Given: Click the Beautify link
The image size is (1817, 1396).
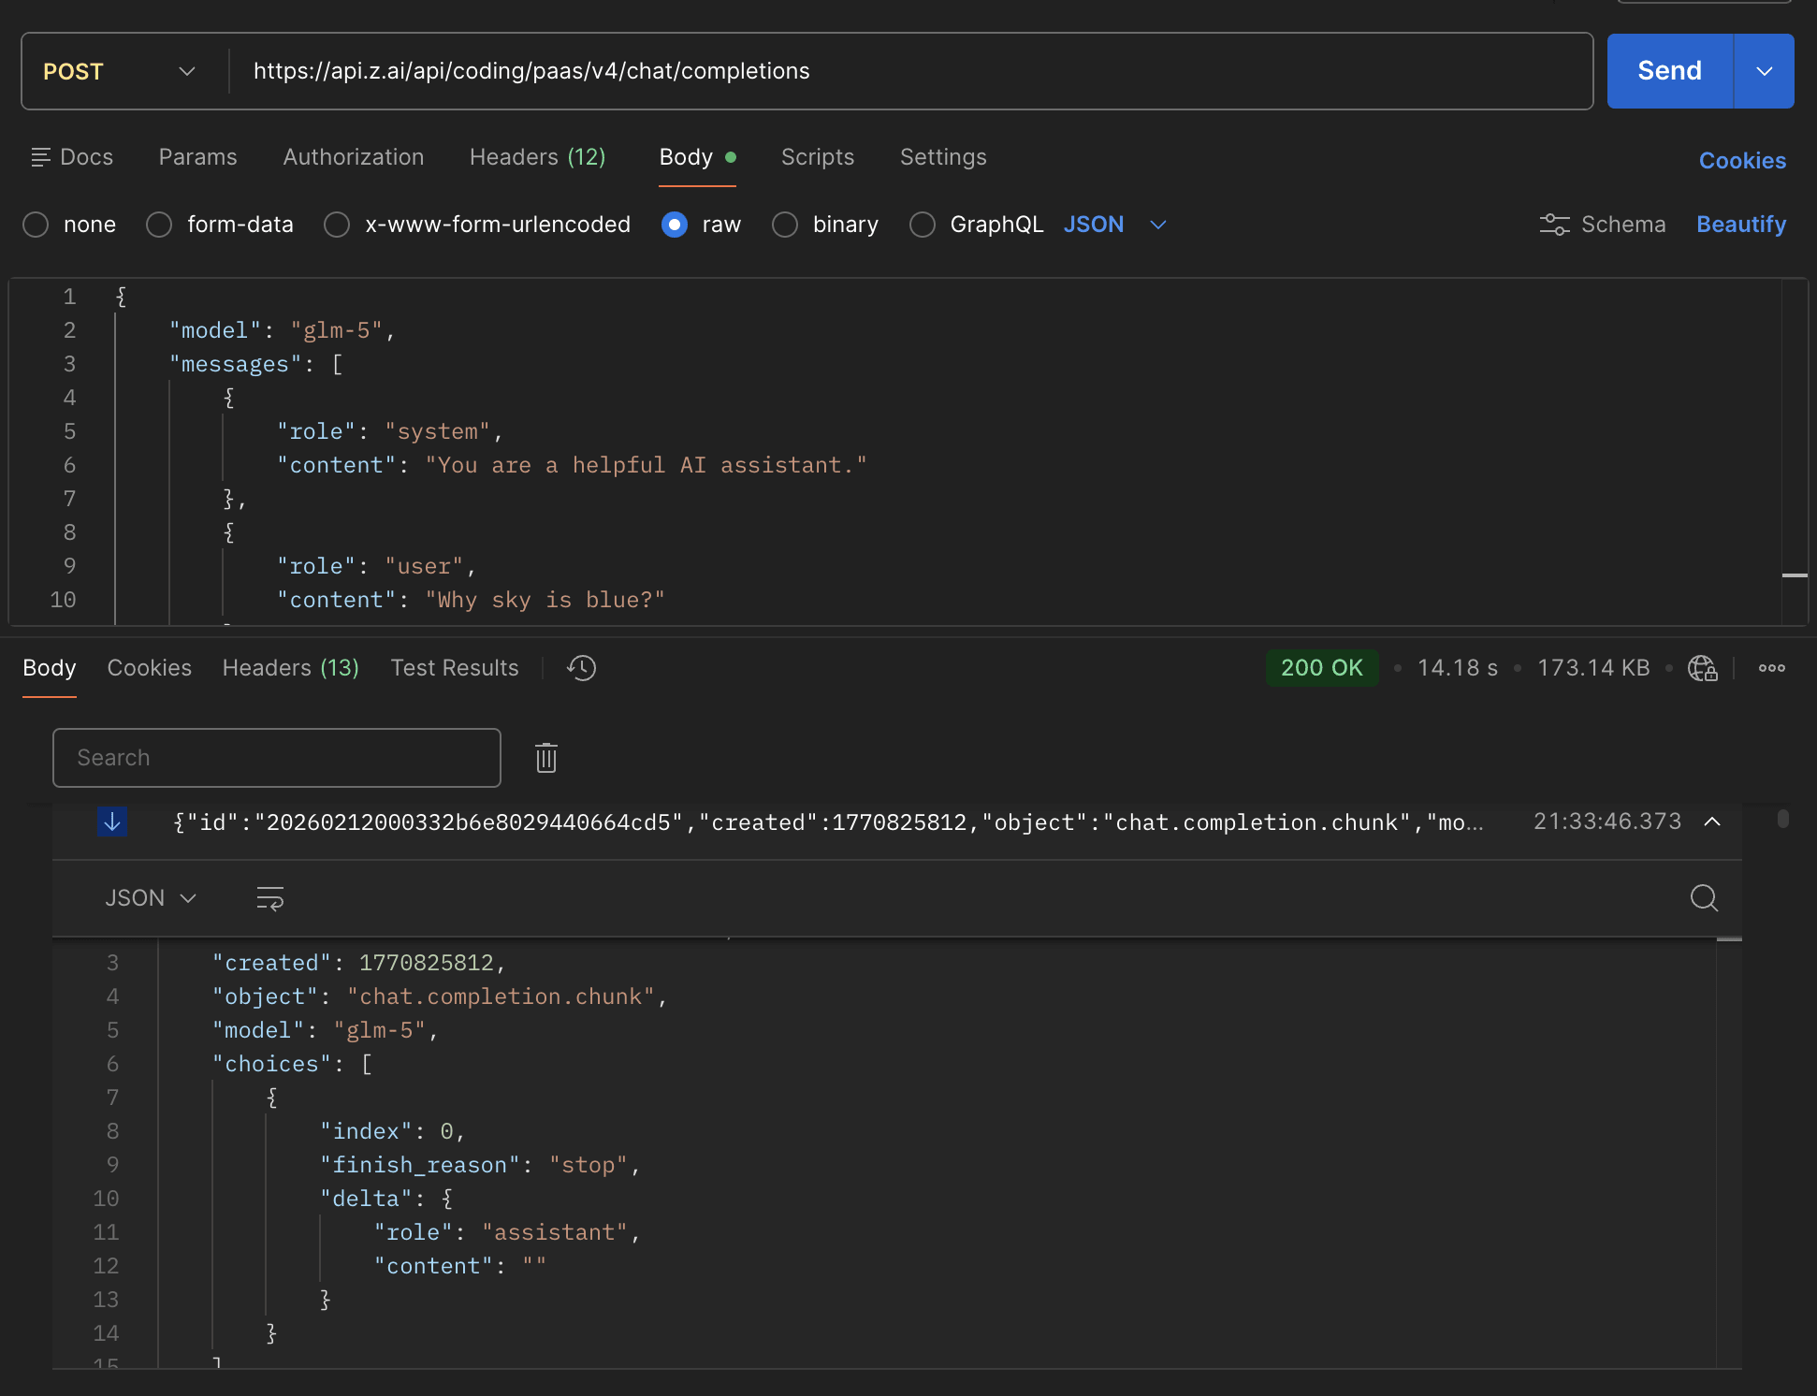Looking at the screenshot, I should click(x=1740, y=225).
